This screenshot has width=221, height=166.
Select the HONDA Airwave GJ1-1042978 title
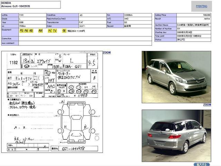(16, 5)
